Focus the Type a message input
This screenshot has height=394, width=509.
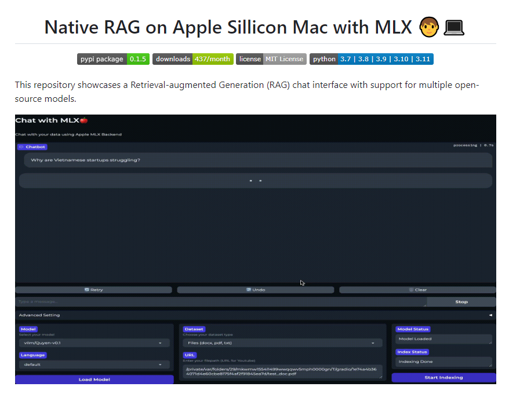221,301
